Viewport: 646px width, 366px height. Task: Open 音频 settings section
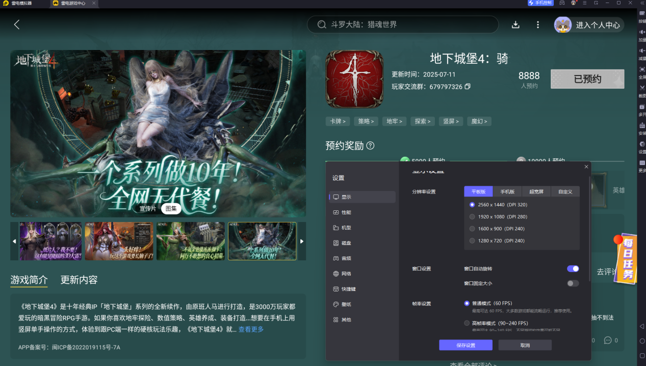[363, 258]
